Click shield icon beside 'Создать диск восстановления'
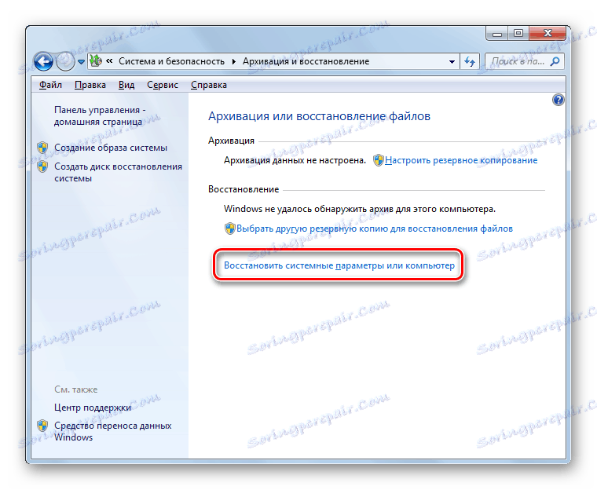 coord(42,166)
